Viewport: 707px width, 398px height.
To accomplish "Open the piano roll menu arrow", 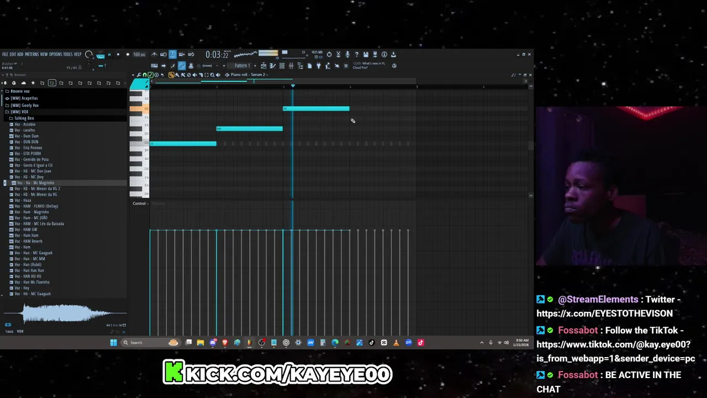I will pos(133,75).
